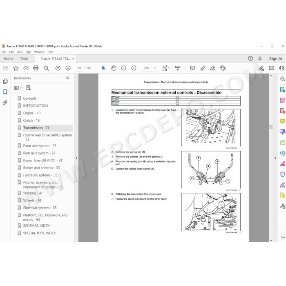Open the Steering - 41 bookmark
The width and height of the screenshot is (286, 286).
[33, 193]
